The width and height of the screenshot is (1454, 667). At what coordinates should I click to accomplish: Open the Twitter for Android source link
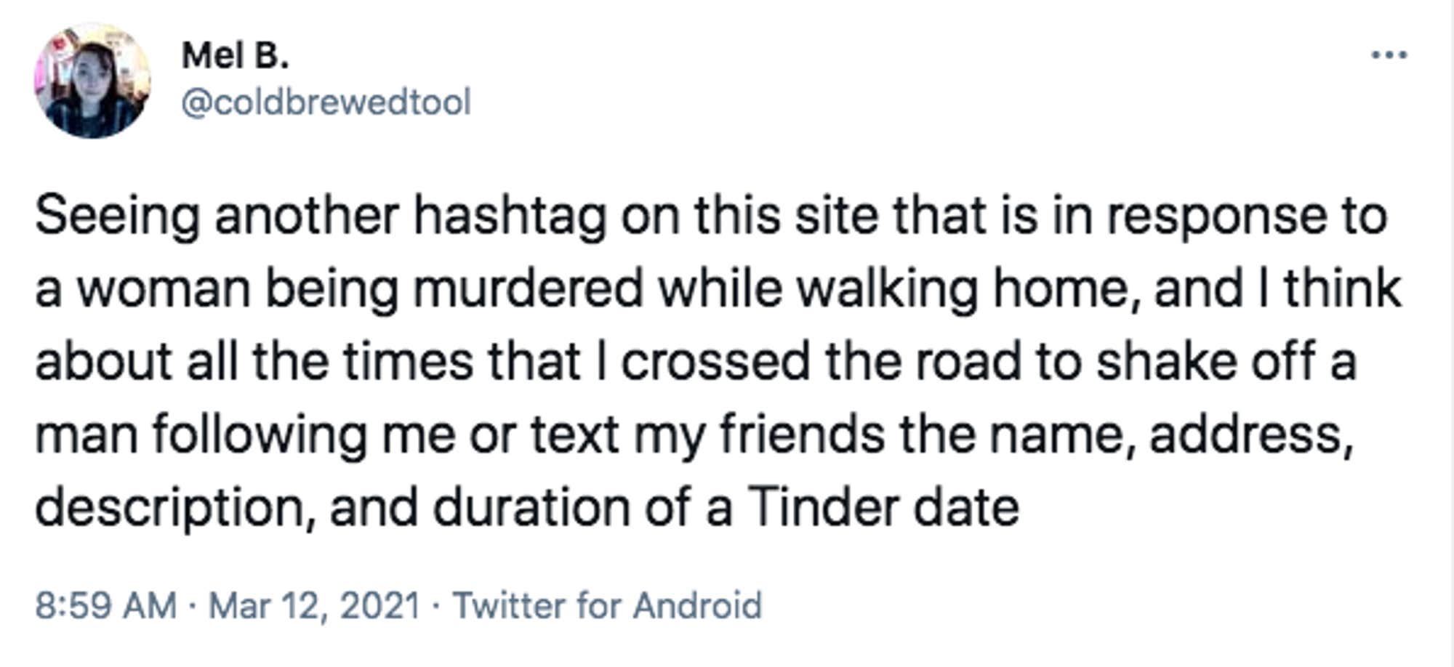pyautogui.click(x=607, y=605)
